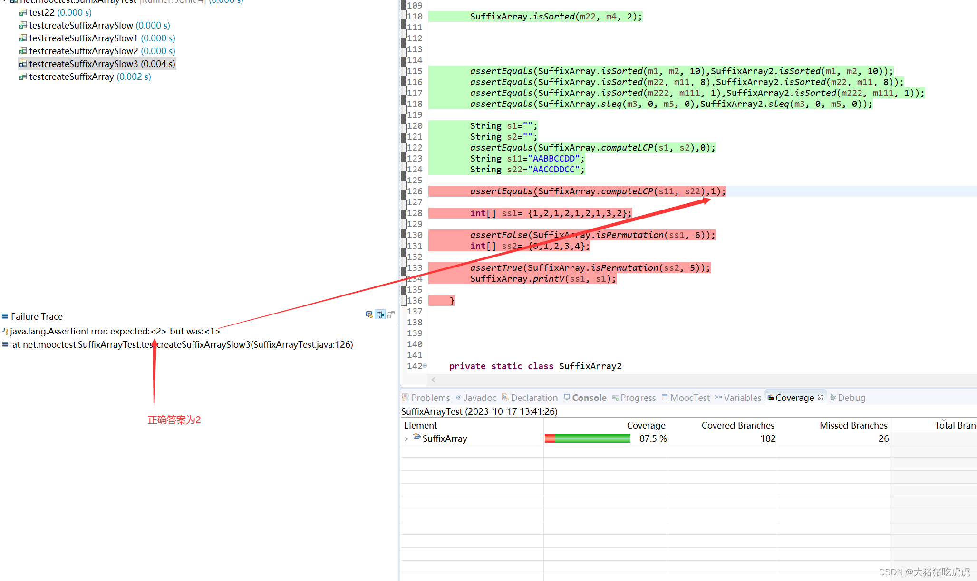Viewport: 977px width, 581px height.
Task: Open the Console tab
Action: [589, 398]
